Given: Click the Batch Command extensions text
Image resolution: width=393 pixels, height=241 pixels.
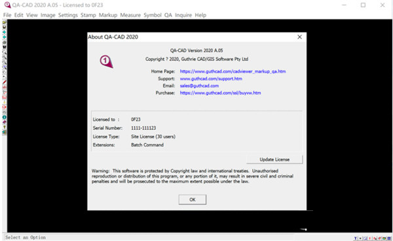Looking at the screenshot, I should pyautogui.click(x=147, y=145).
